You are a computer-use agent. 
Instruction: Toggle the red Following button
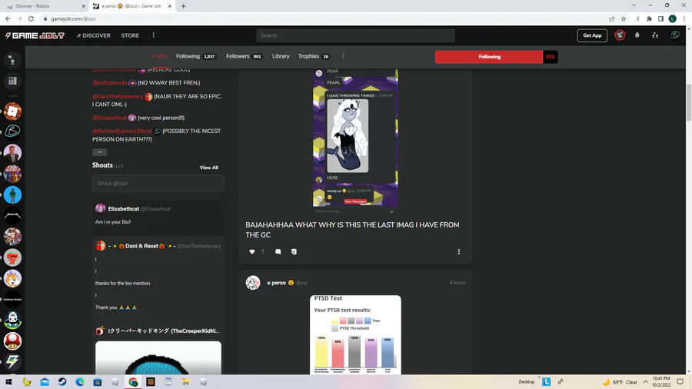click(489, 57)
